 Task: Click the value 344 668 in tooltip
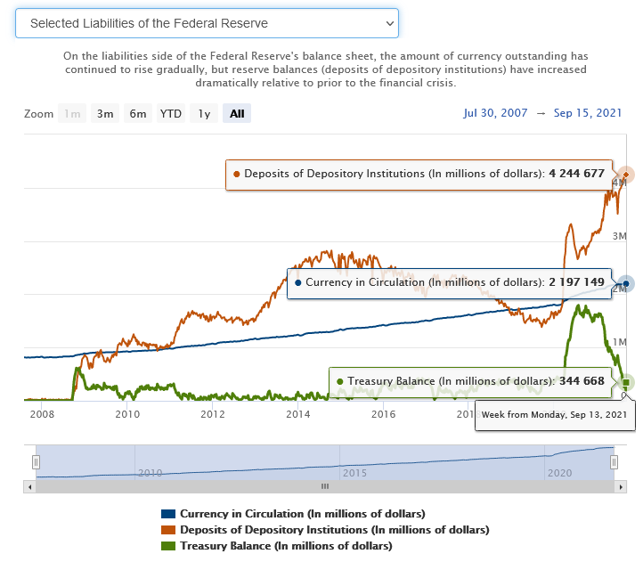coord(582,381)
